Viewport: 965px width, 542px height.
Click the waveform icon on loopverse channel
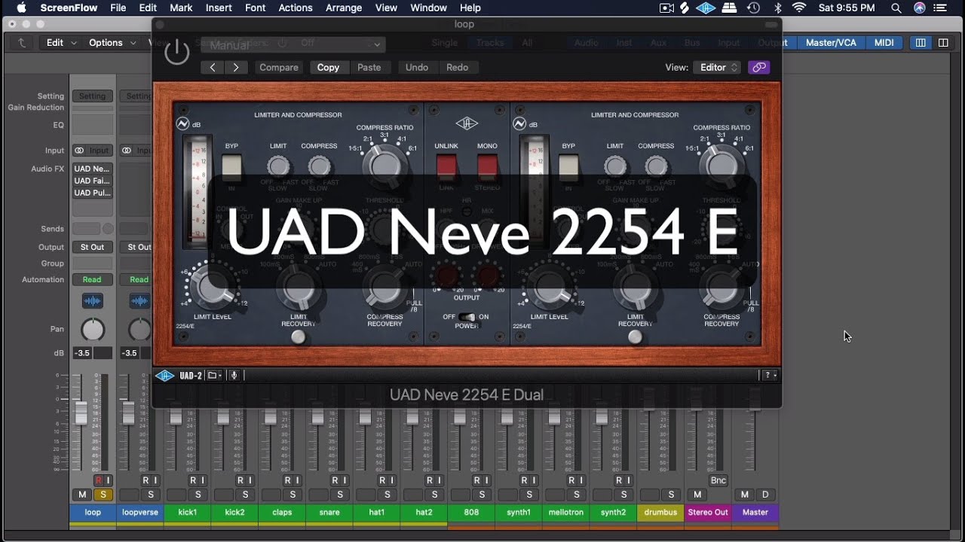[139, 301]
